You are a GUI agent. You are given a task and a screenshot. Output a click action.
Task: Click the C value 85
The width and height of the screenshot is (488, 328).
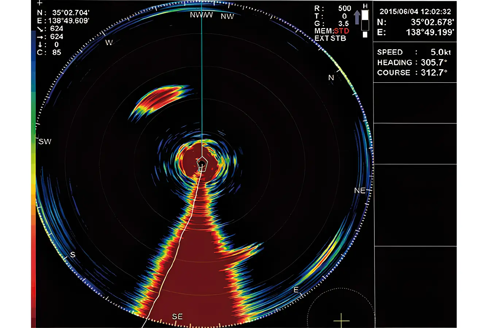click(57, 52)
